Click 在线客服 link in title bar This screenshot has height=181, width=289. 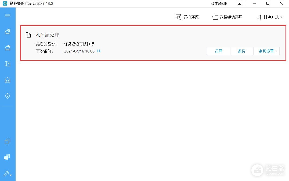click(219, 3)
